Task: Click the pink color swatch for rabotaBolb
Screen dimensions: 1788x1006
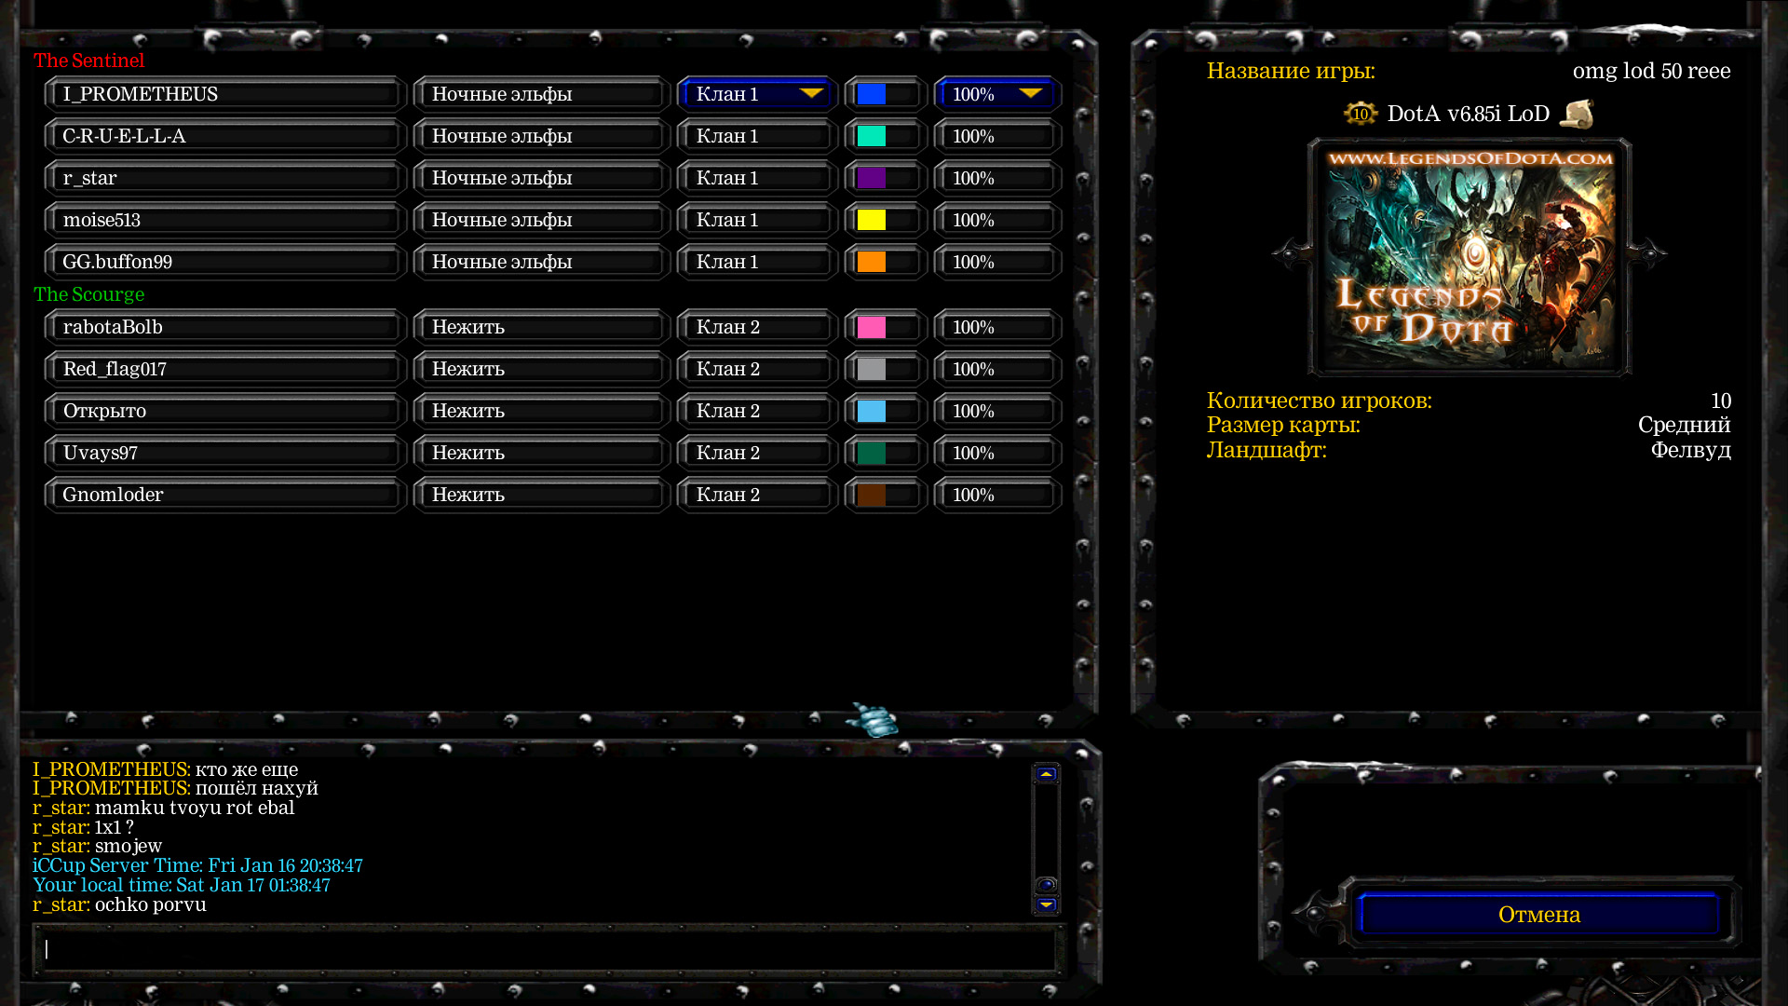Action: point(873,327)
